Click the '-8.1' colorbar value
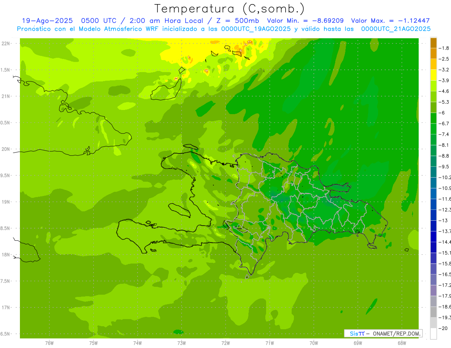 [x=444, y=145]
